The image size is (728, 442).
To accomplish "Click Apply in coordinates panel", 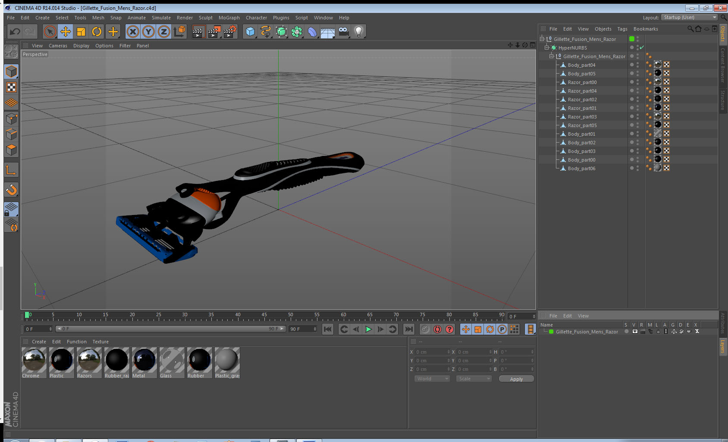I will 516,379.
